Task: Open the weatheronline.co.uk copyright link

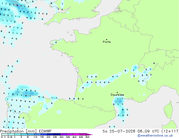Action: pos(155,135)
